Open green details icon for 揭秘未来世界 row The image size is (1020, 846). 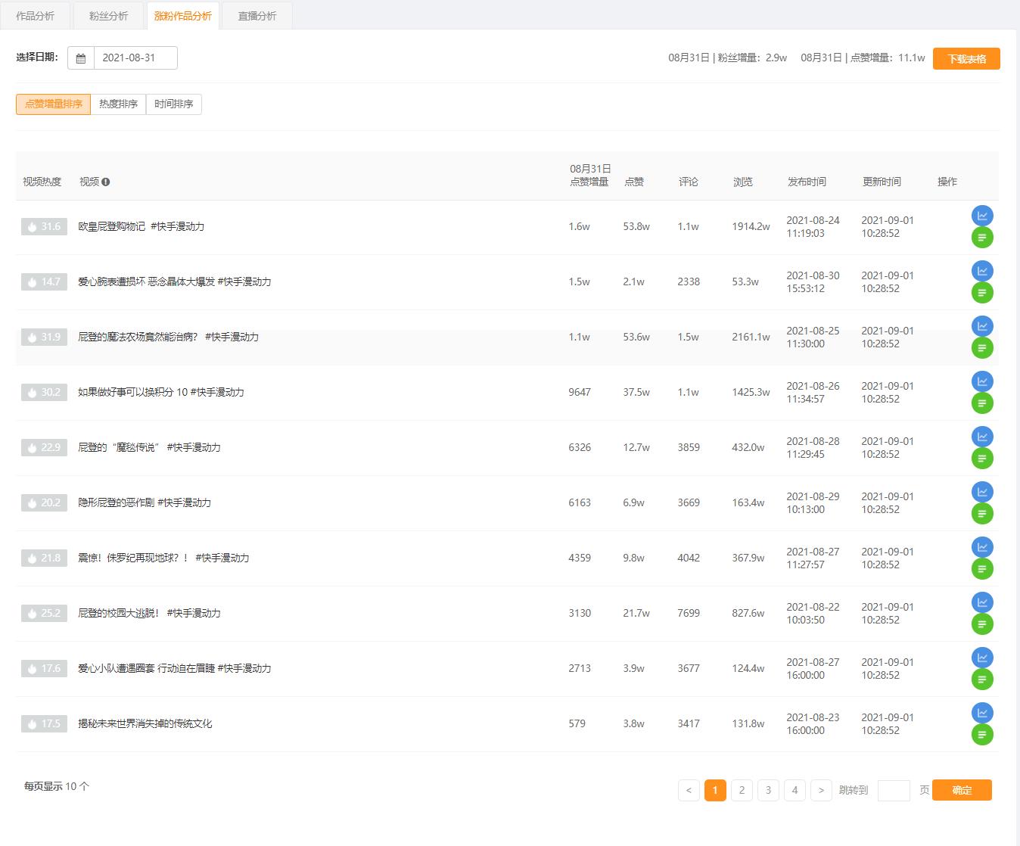[x=982, y=735]
